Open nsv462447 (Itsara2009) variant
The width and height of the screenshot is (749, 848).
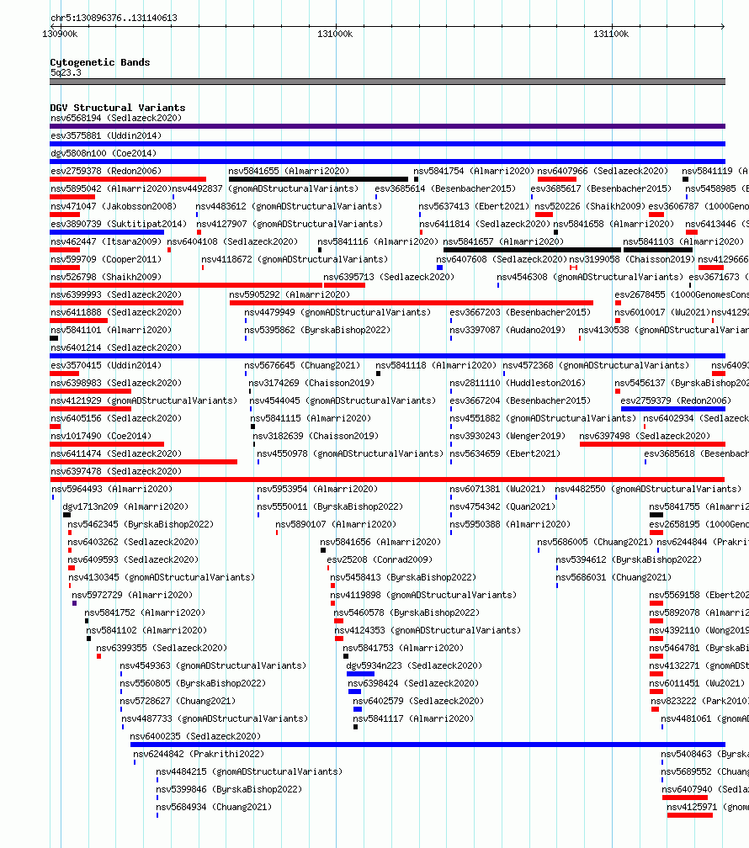click(x=106, y=241)
